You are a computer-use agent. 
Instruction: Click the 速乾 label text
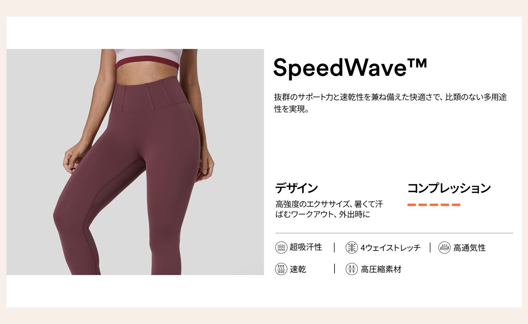[x=298, y=269]
